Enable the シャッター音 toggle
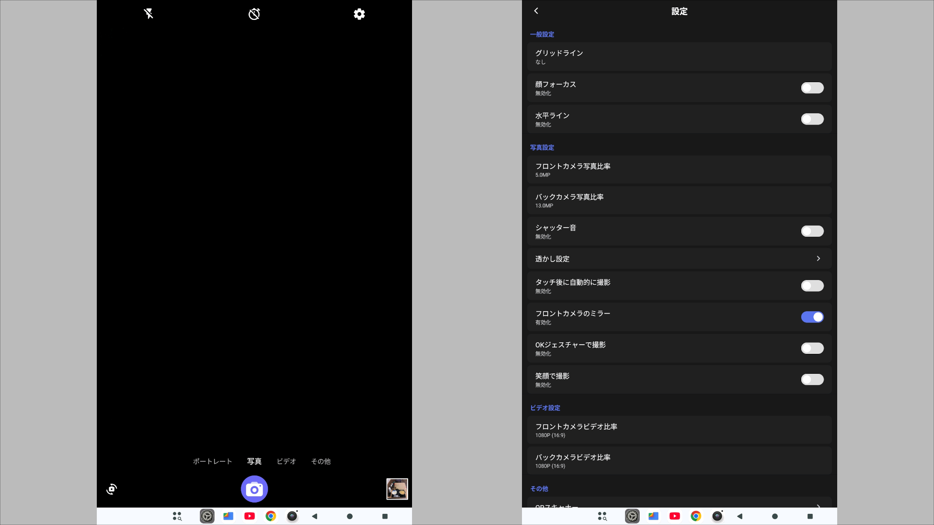 point(812,231)
